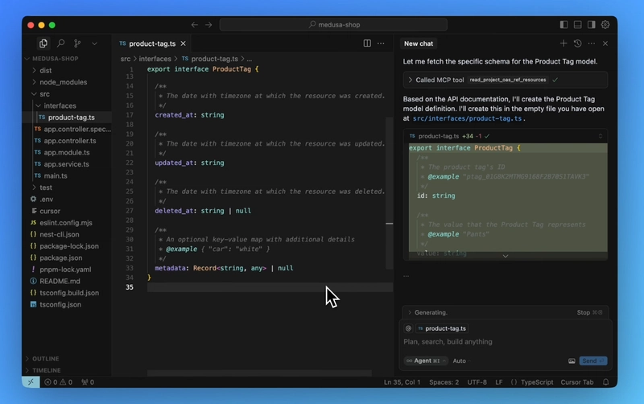Viewport: 644px width, 404px height.
Task: Open chat panel more options menu
Action: [x=592, y=43]
